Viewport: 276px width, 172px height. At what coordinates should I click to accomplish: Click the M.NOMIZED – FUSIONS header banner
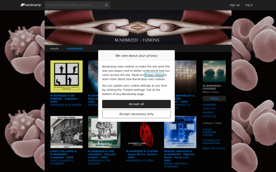138,28
